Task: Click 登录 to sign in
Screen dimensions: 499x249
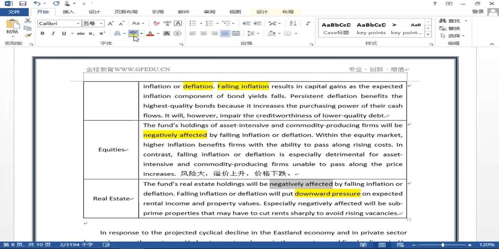Action: pyautogui.click(x=478, y=12)
